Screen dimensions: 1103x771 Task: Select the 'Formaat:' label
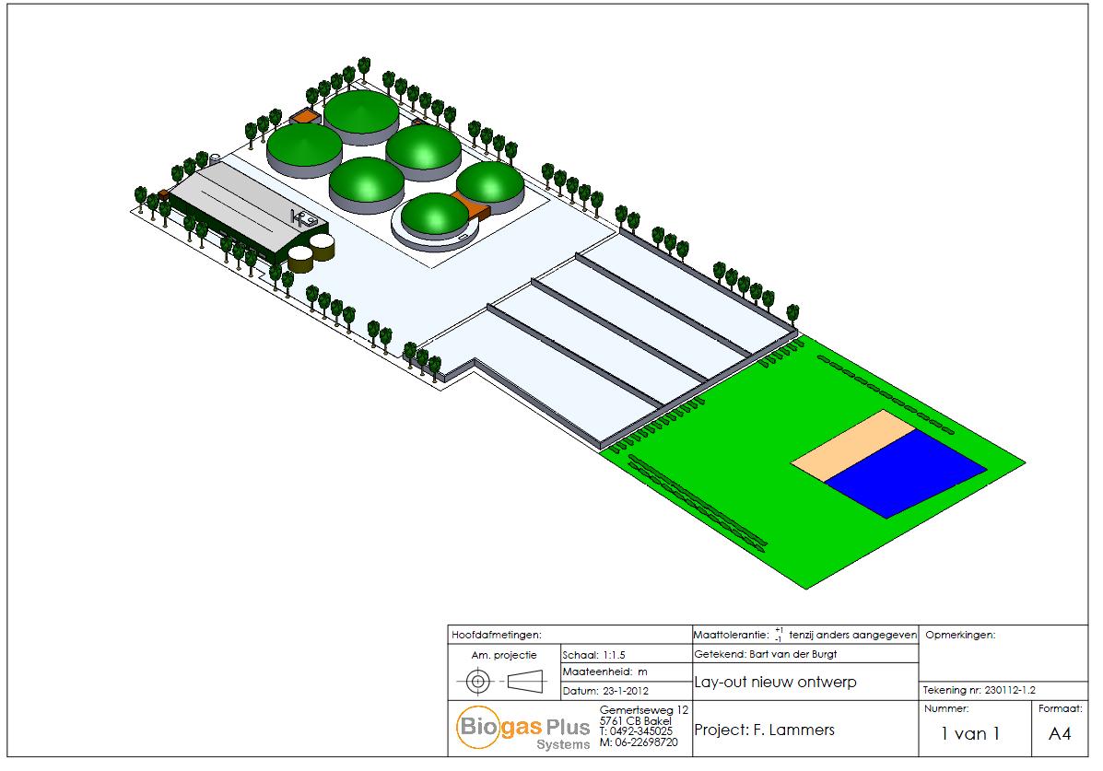pyautogui.click(x=1060, y=708)
